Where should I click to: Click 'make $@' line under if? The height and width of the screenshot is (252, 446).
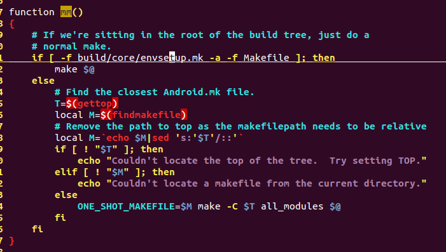74,69
